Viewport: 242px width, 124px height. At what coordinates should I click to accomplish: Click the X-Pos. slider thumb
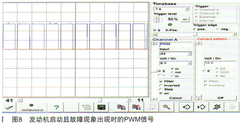point(195,34)
